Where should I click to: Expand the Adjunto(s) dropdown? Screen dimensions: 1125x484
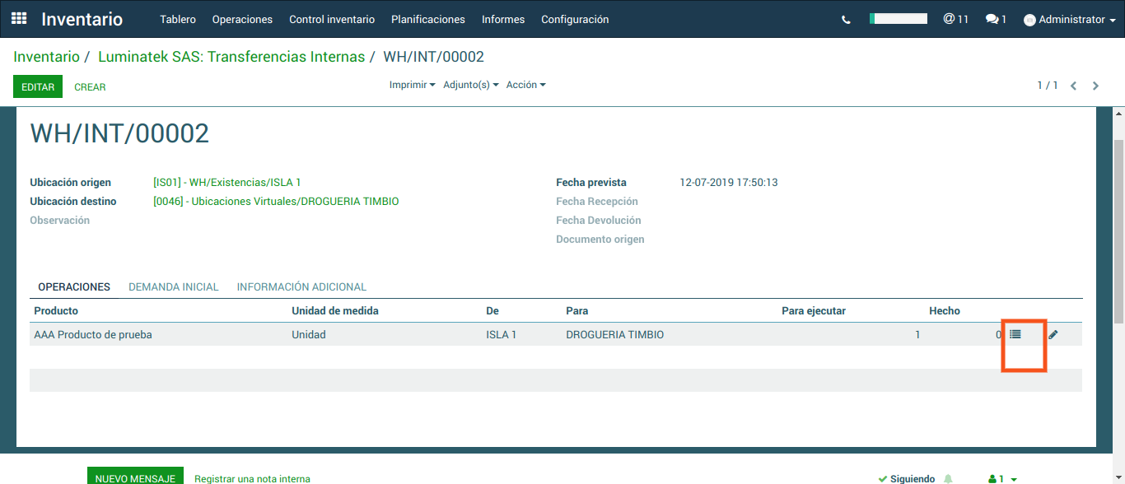pyautogui.click(x=470, y=85)
